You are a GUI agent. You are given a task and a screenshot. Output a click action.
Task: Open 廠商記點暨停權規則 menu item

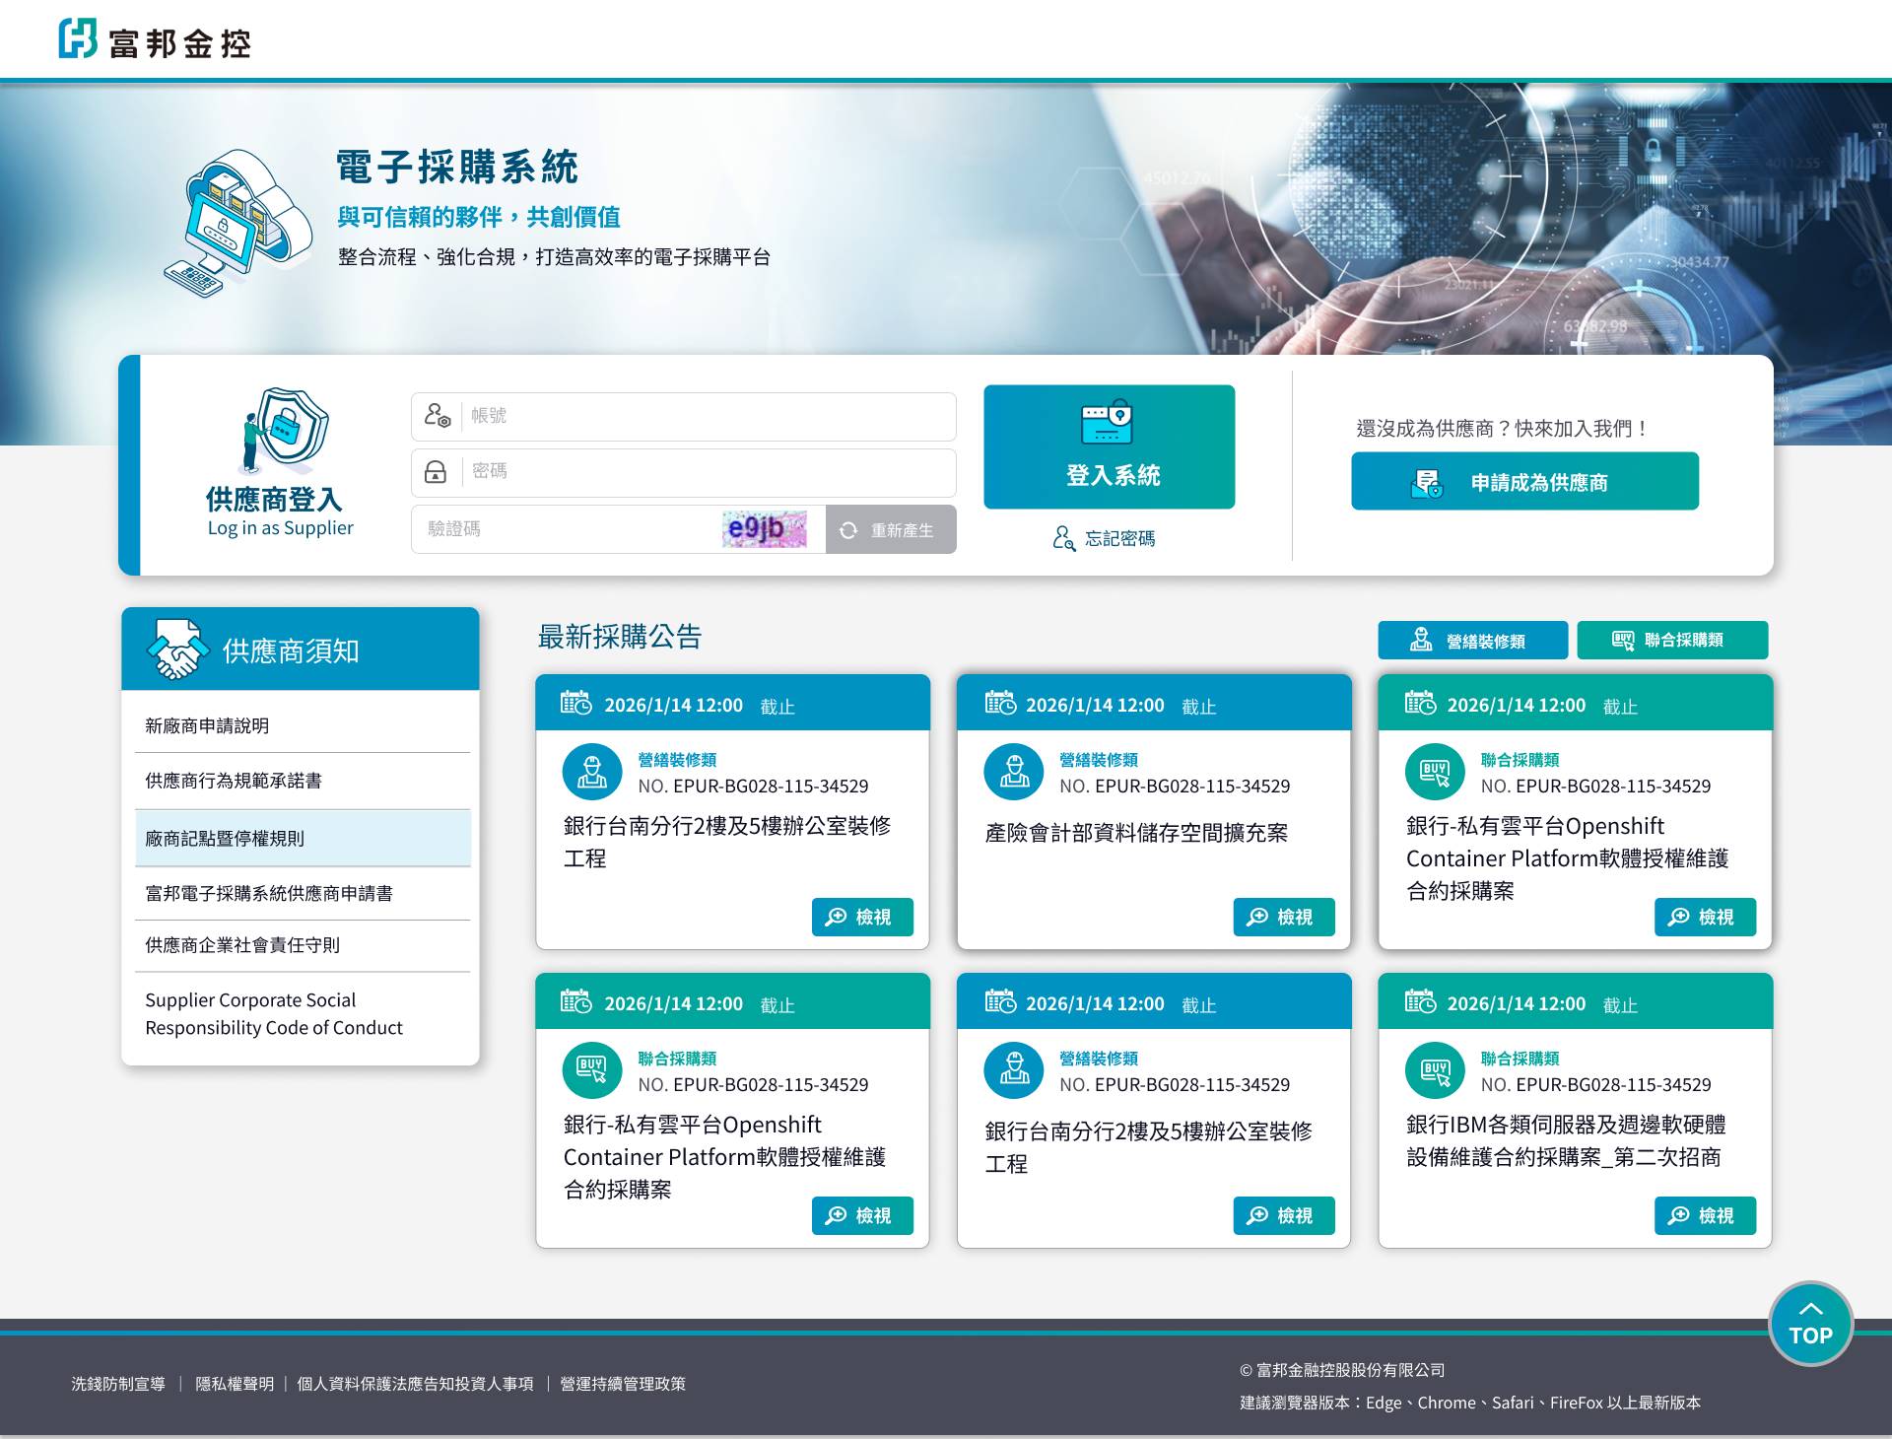click(302, 838)
